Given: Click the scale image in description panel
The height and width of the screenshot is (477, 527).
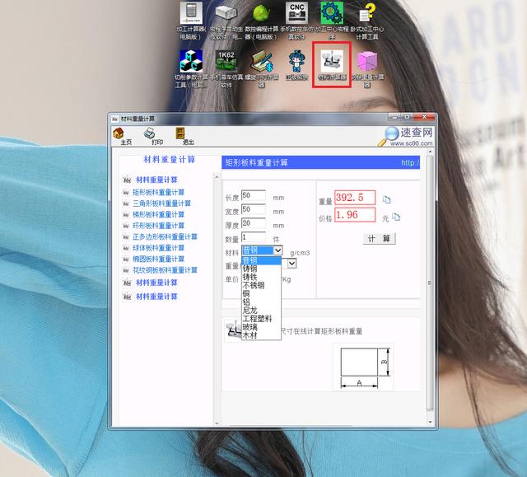Looking at the screenshot, I should pos(233,330).
